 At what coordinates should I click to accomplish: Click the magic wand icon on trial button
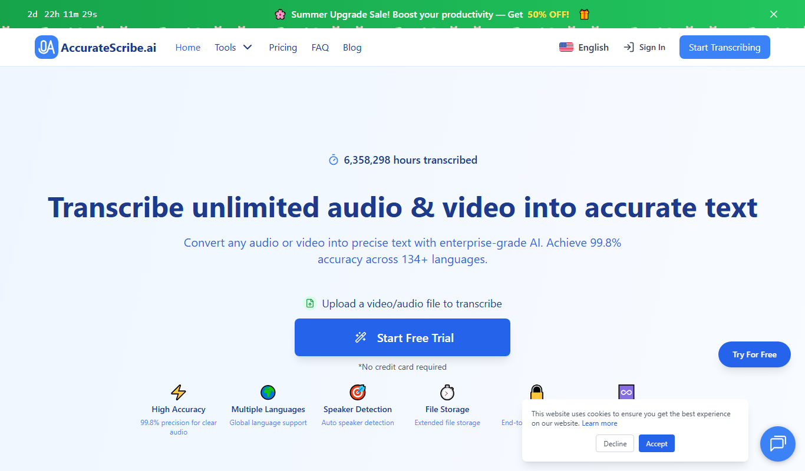(361, 337)
